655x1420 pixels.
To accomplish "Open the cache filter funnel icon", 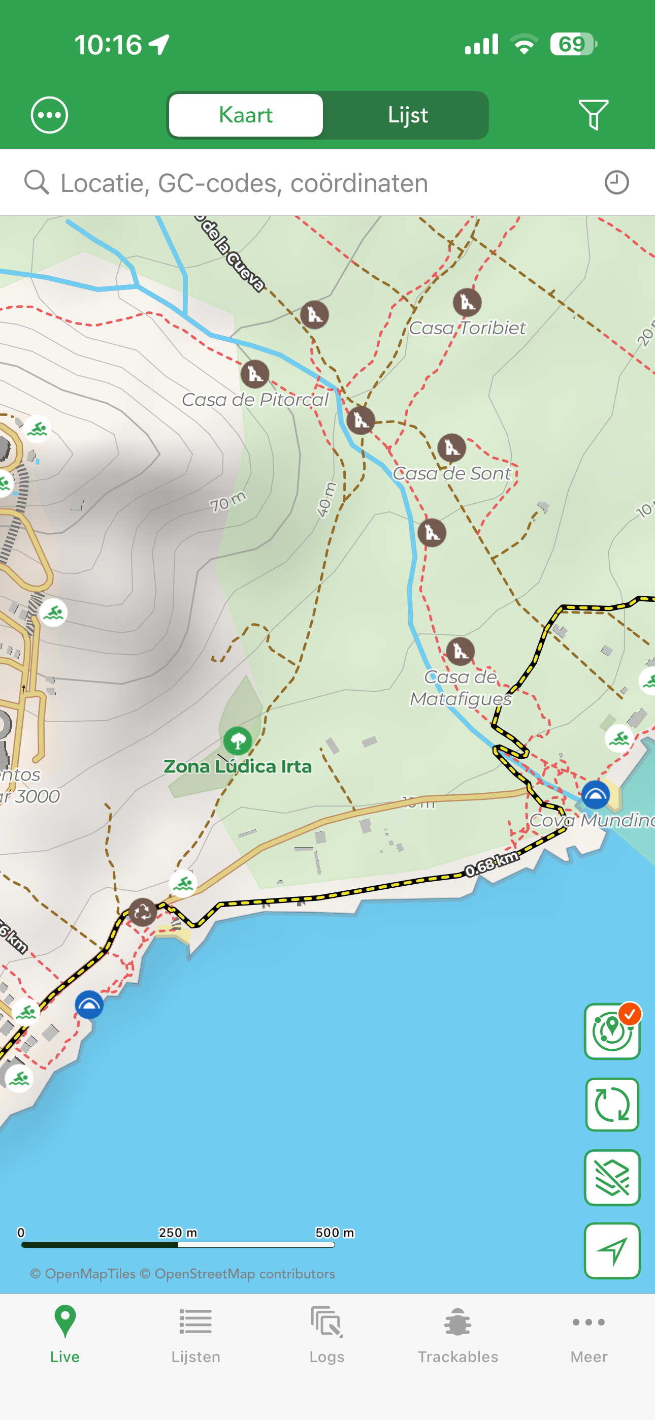I will [x=593, y=115].
